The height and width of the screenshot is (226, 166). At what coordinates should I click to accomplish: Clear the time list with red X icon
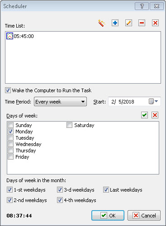[155, 23]
